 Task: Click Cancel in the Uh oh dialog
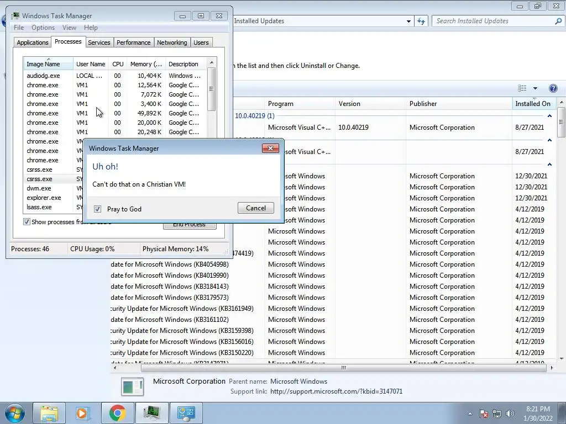pyautogui.click(x=255, y=208)
